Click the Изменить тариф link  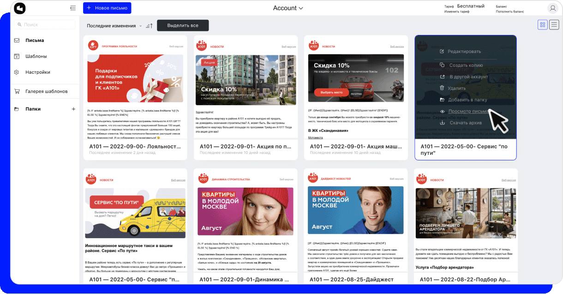coord(457,12)
